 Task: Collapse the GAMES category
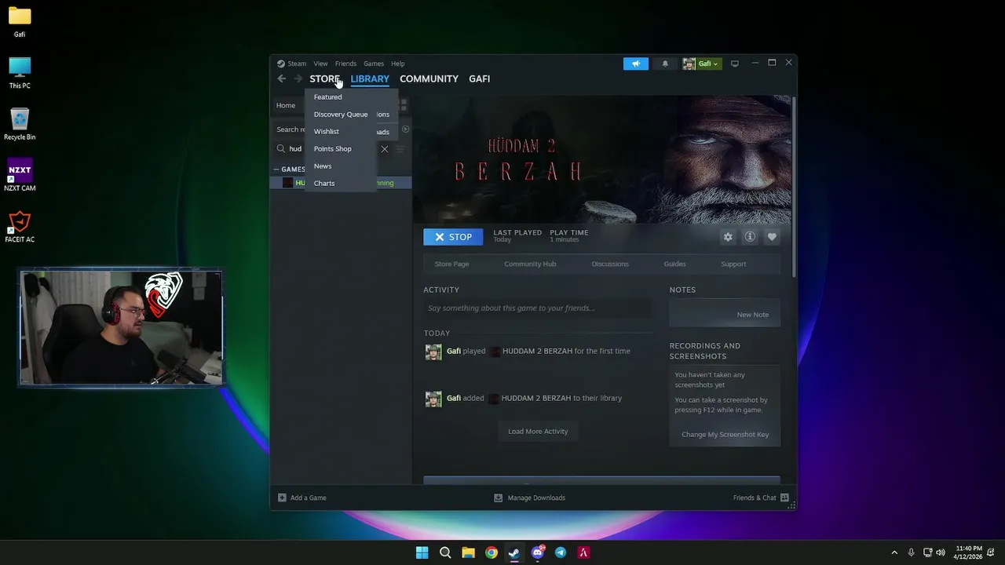(x=276, y=169)
